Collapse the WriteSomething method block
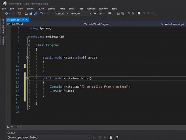The width and height of the screenshot is (186, 140). pyautogui.click(x=27, y=78)
